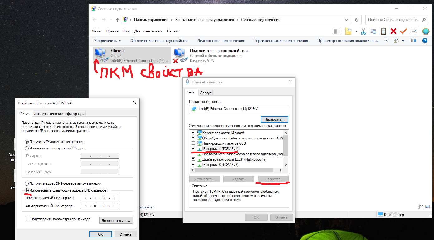Image resolution: width=434 pixels, height=240 pixels.
Task: Click the Copy icon in toolbar
Action: [x=373, y=31]
